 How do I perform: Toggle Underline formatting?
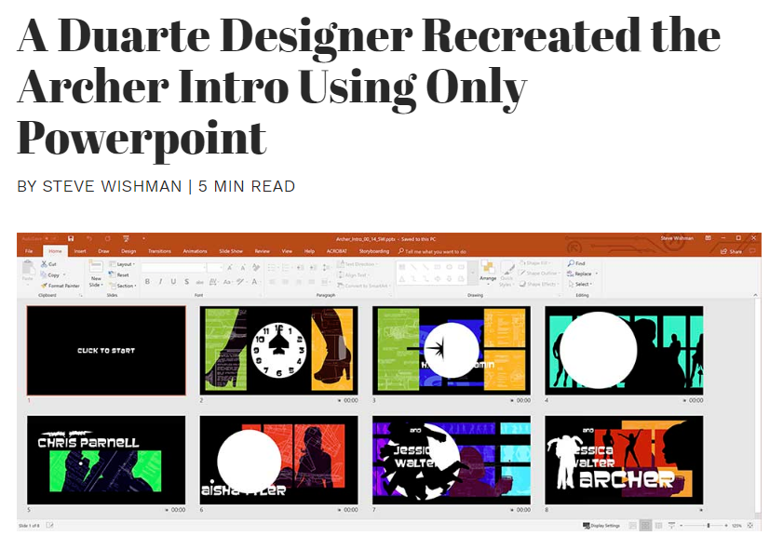click(173, 282)
